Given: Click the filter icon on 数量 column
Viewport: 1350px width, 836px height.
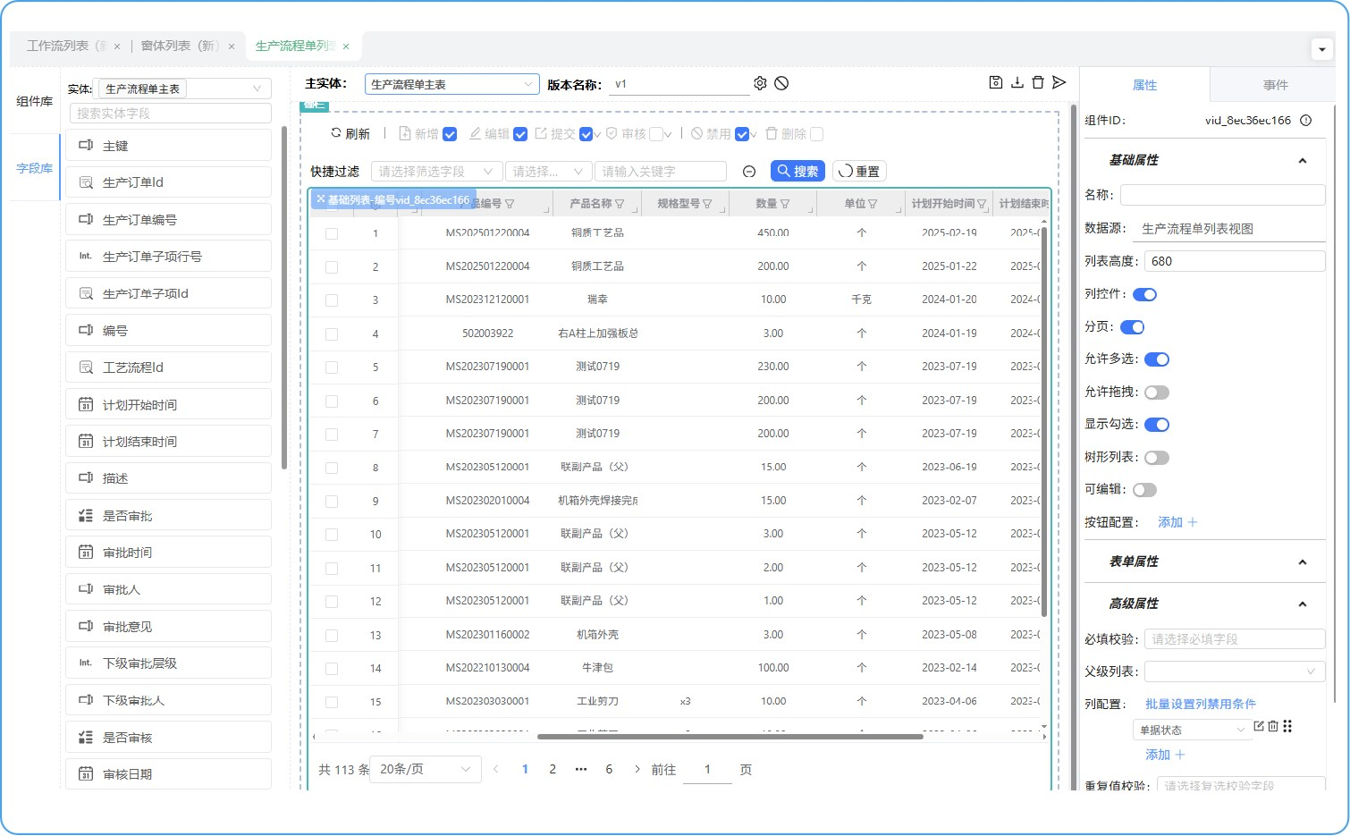Looking at the screenshot, I should pyautogui.click(x=785, y=204).
